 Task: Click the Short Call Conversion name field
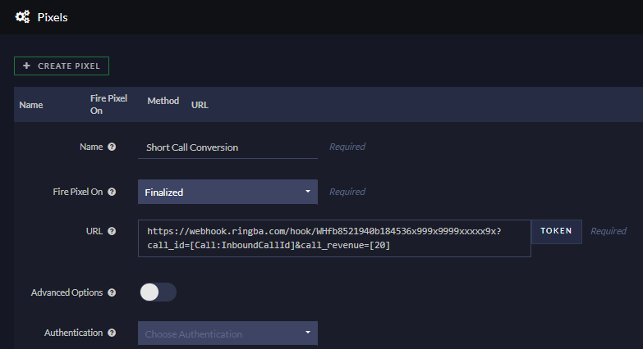pyautogui.click(x=227, y=147)
